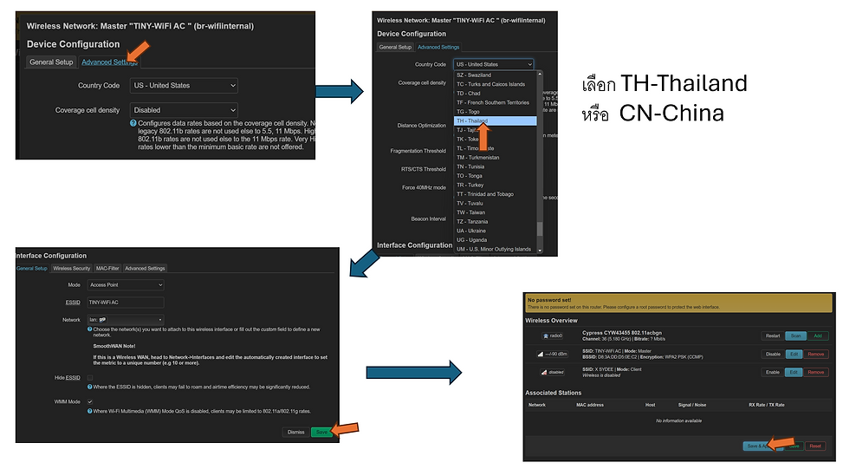Viewport: 843px width, 469px height.
Task: Uncheck the WMM Mode checkbox
Action: point(90,401)
